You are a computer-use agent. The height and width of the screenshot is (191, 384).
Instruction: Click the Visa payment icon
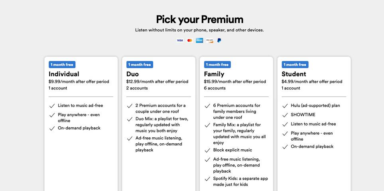(x=180, y=41)
